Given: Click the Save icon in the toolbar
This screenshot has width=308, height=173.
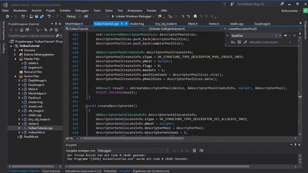Looking at the screenshot, I should click(x=37, y=16).
